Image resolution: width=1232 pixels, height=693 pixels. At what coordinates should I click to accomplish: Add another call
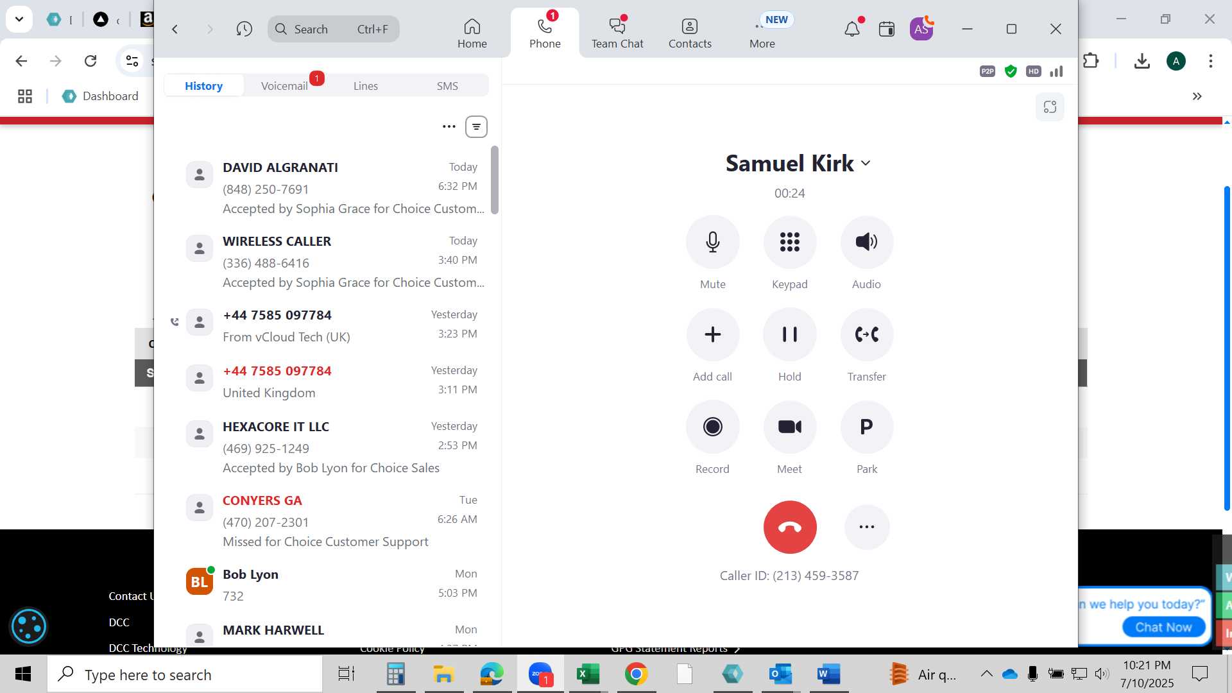point(712,334)
